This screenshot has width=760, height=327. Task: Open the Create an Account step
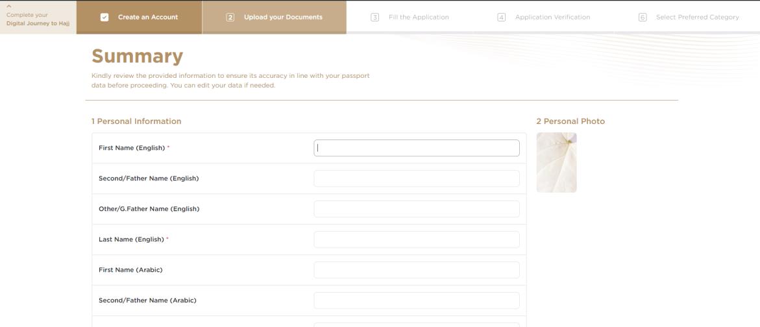click(139, 18)
